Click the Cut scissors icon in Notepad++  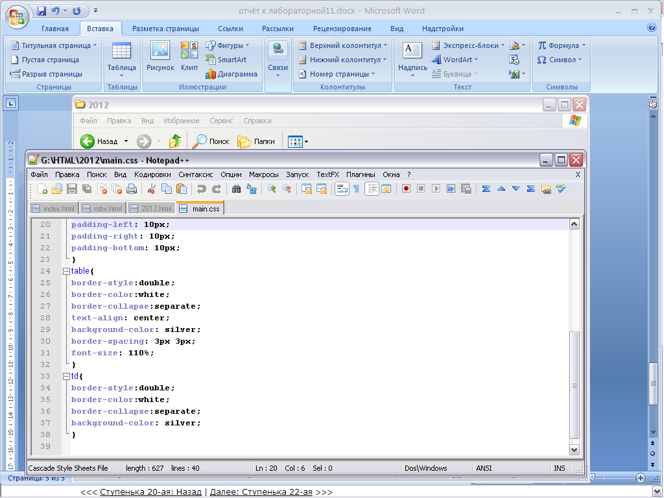coord(151,189)
